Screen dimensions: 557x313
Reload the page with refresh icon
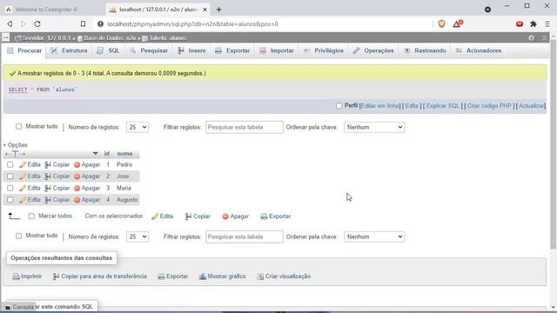(x=37, y=23)
